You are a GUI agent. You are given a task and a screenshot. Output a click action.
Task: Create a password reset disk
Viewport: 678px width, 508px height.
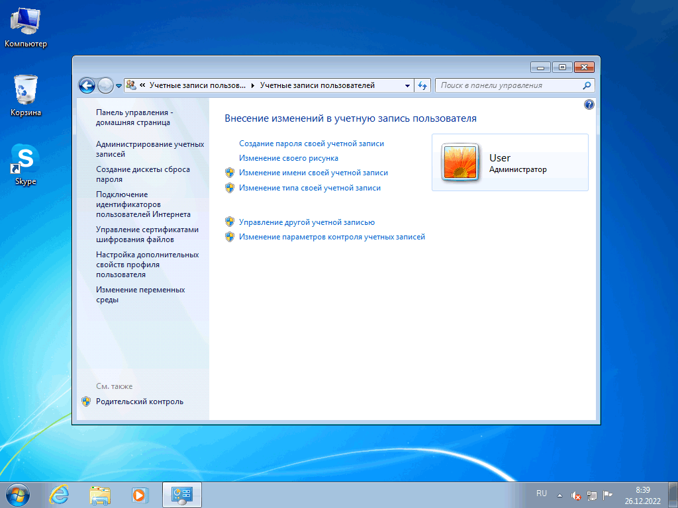click(x=143, y=174)
